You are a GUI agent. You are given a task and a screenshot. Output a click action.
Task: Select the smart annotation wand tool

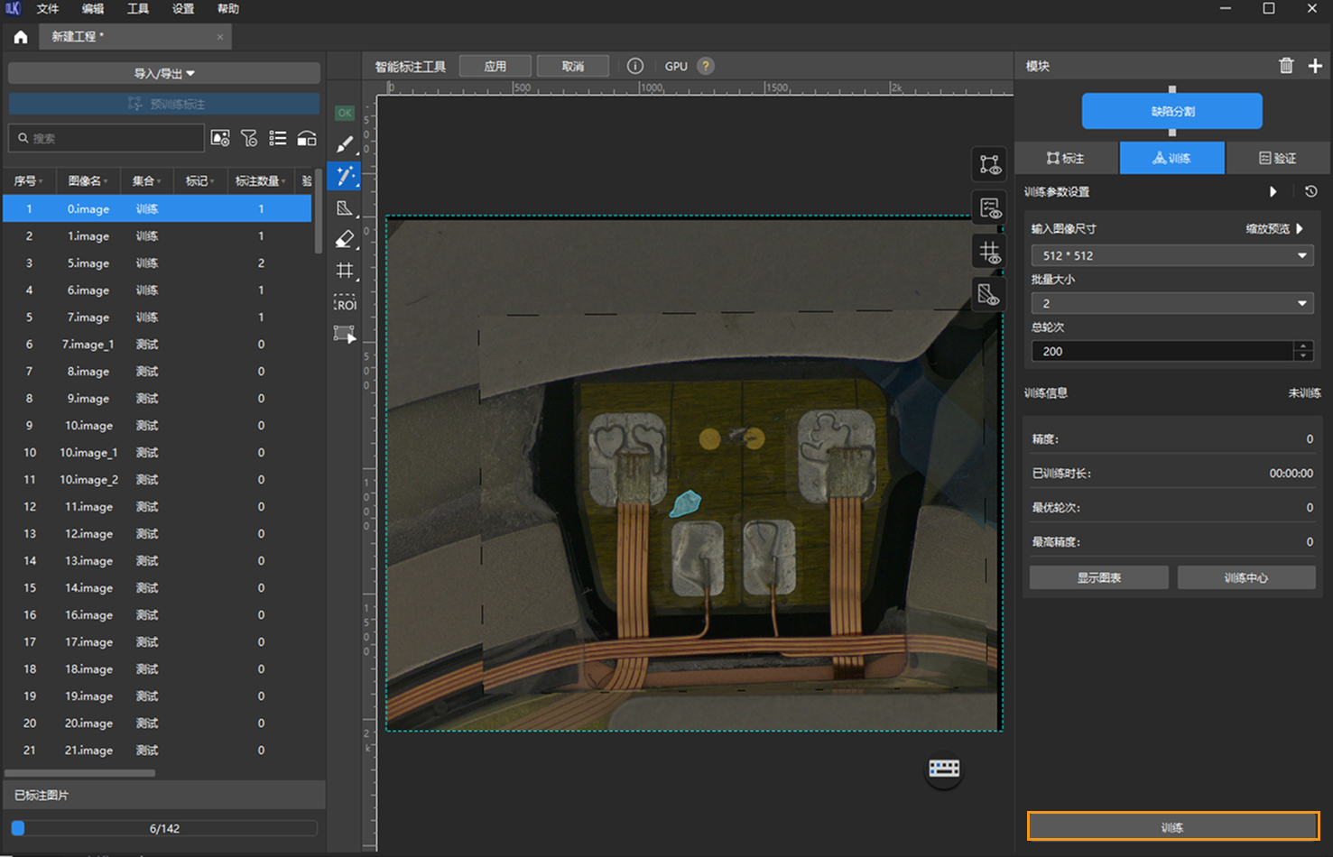pos(345,175)
